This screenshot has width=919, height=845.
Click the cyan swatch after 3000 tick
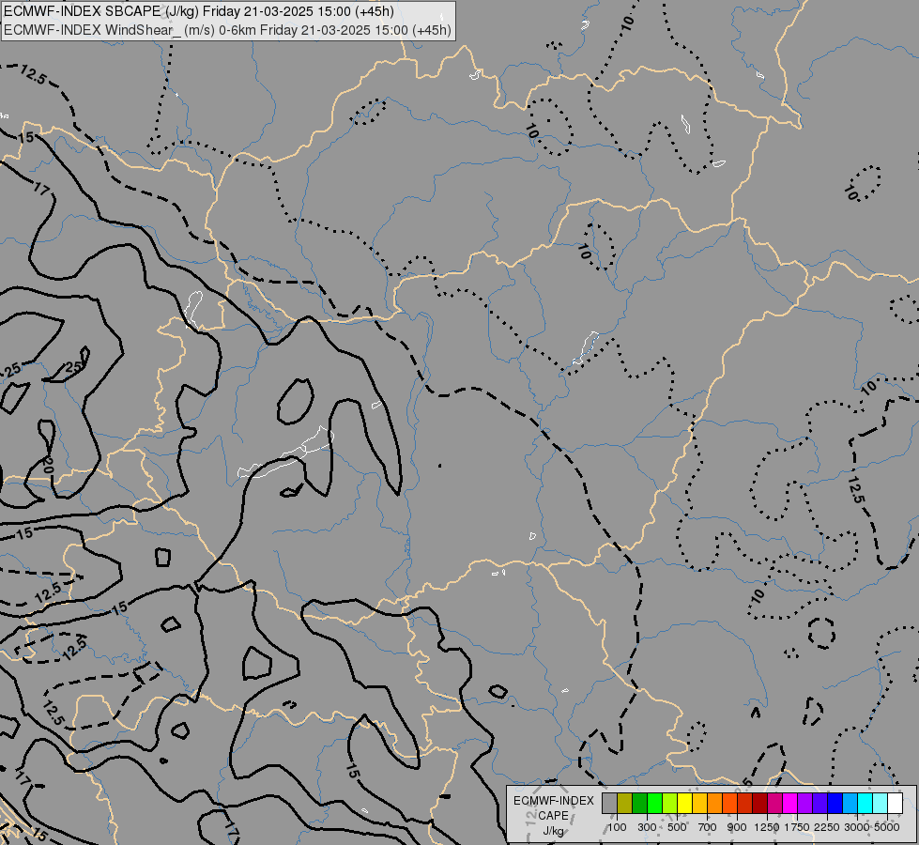(865, 804)
